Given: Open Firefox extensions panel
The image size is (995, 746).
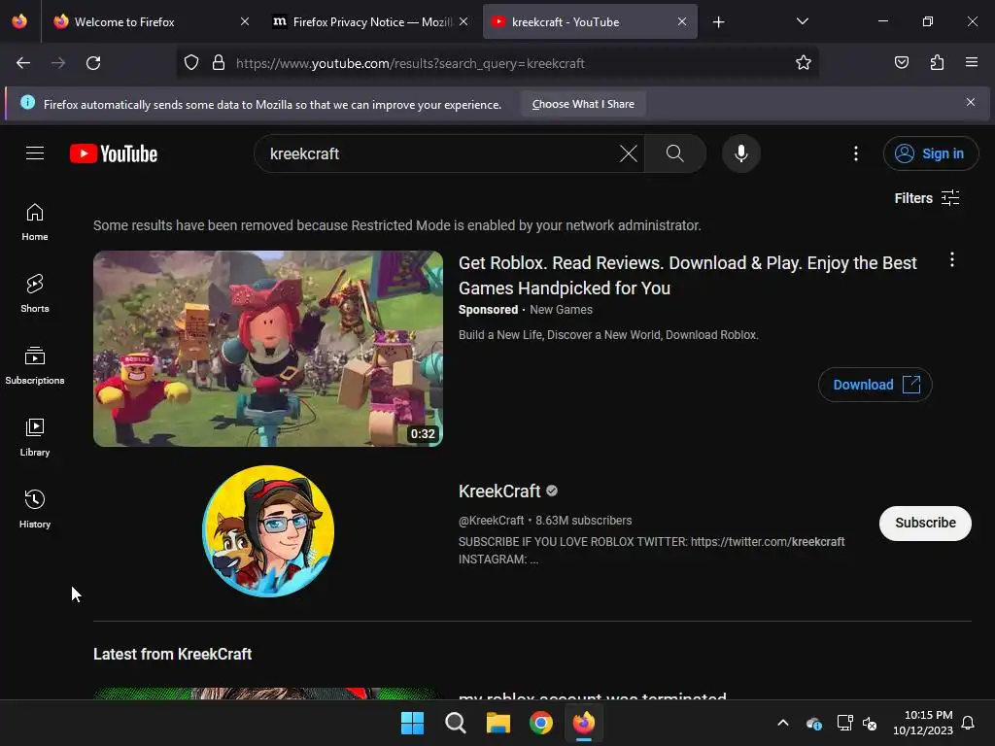Looking at the screenshot, I should 937,63.
